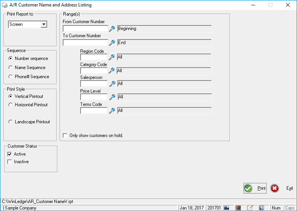Open the Terms Code lookup magnifier
Screen dimensions: 297x211
pyautogui.click(x=112, y=110)
